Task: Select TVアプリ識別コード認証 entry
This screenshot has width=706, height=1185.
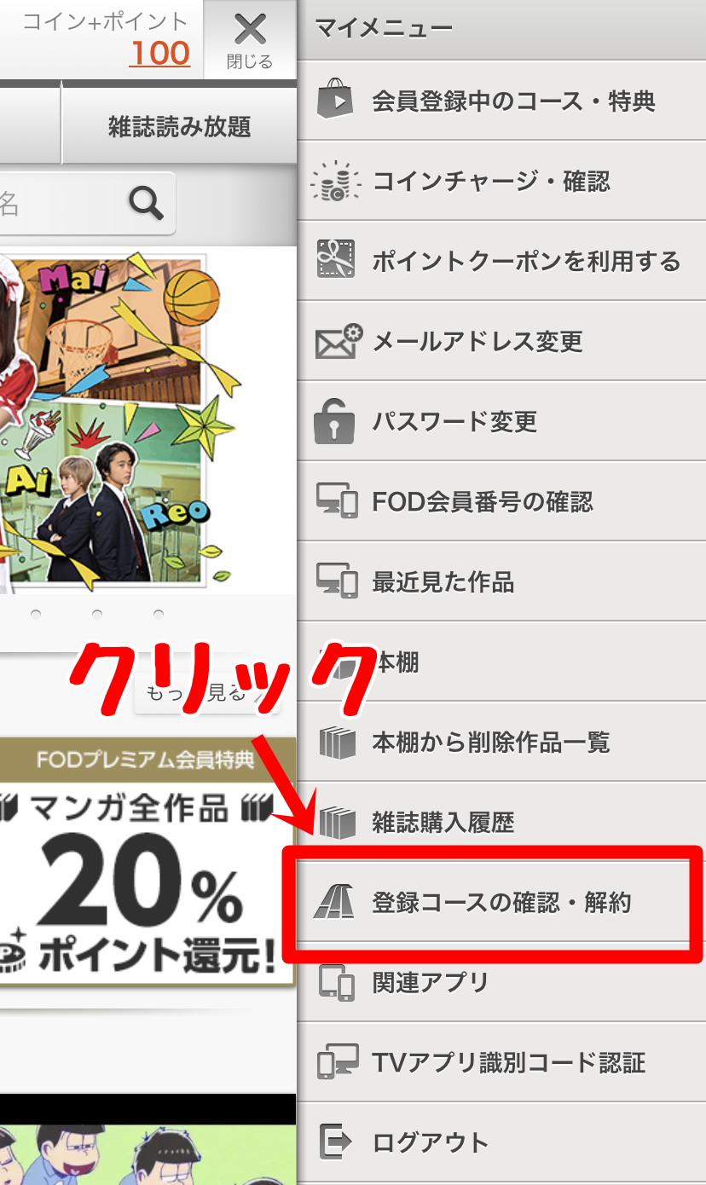Action: coord(501,1061)
